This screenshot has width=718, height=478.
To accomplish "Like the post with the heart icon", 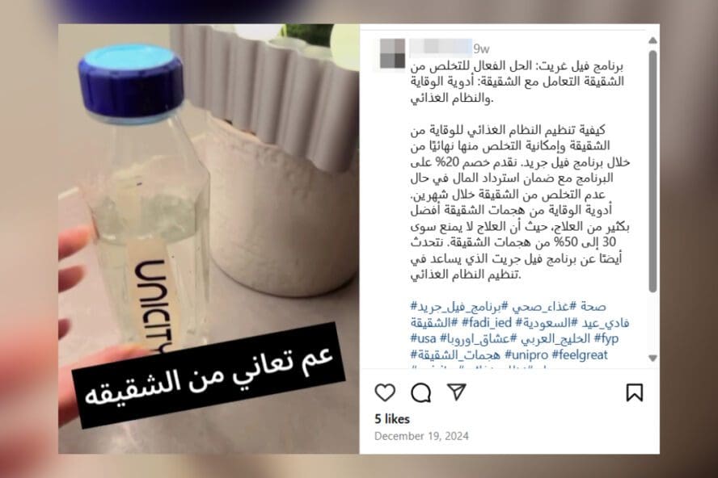I will (x=385, y=392).
